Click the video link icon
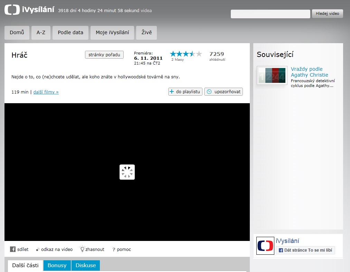The image size is (350, 272). coord(38,249)
